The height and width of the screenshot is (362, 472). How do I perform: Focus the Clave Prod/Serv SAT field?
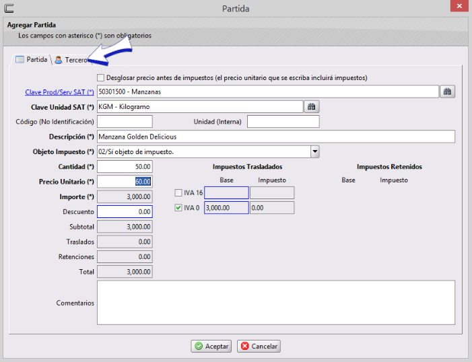(267, 92)
